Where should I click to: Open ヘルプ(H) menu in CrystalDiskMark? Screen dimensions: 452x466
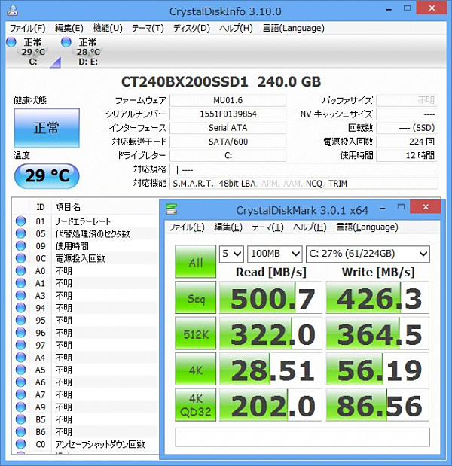click(310, 227)
